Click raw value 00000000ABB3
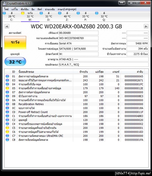 [134, 116]
